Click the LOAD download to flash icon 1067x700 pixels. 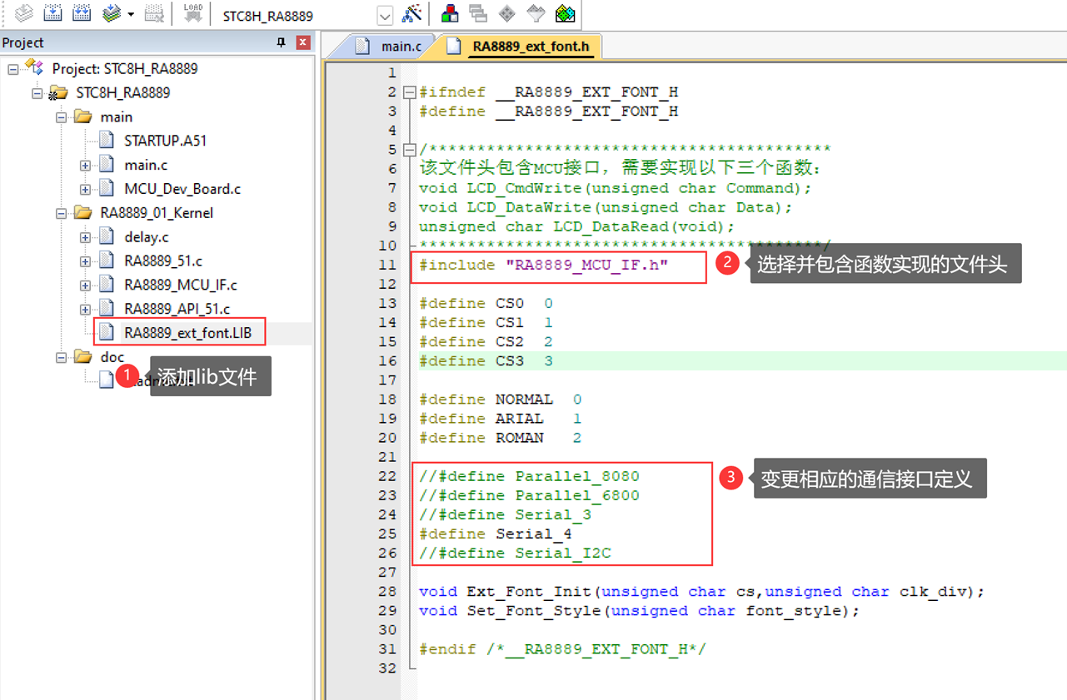pos(192,13)
